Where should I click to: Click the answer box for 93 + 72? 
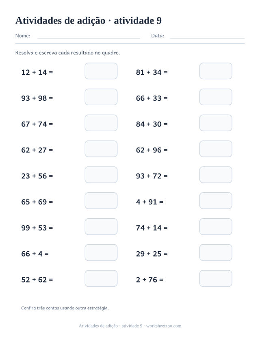click(216, 175)
